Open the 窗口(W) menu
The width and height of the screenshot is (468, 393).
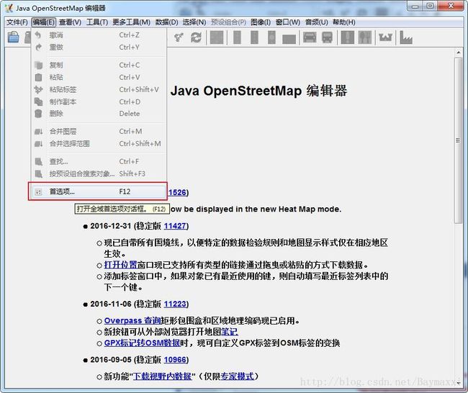point(288,22)
